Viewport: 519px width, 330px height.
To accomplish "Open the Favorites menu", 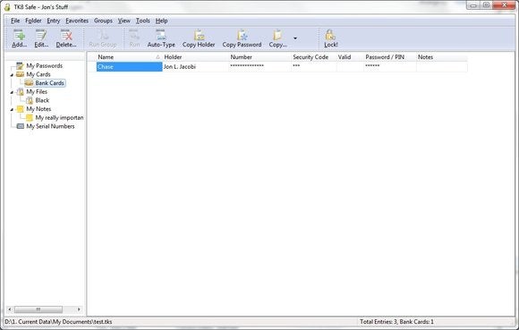I will (77, 21).
